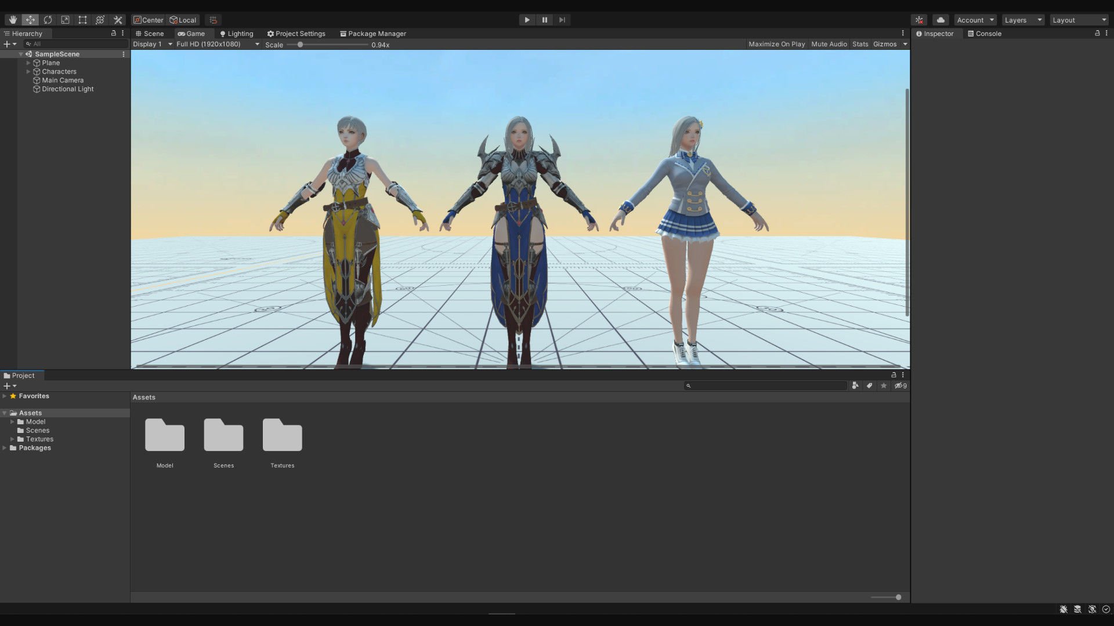Toggle pivot mode Center button
This screenshot has width=1114, height=626.
click(x=149, y=20)
